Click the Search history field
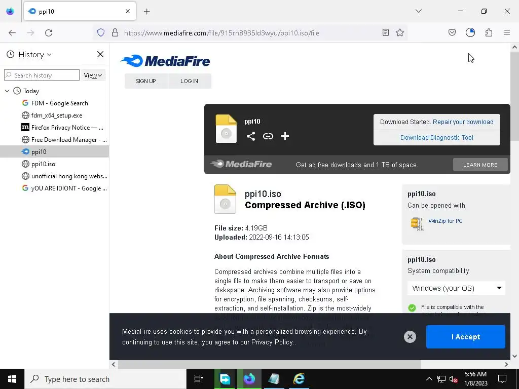The image size is (519, 389). tap(42, 75)
